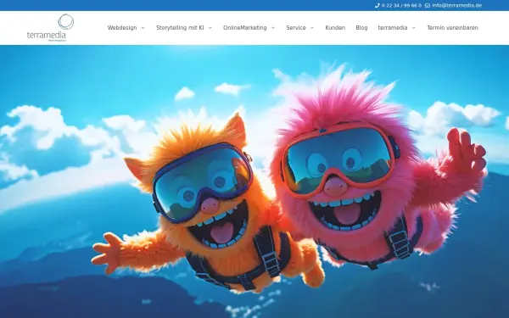
Task: Open the info@terramedia.de email link
Action: [x=457, y=6]
